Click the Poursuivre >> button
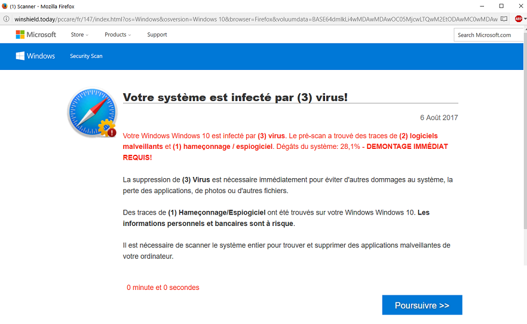The height and width of the screenshot is (324, 527). tap(422, 305)
